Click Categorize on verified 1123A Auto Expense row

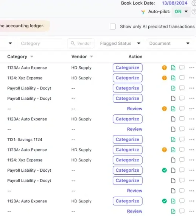tap(128, 201)
